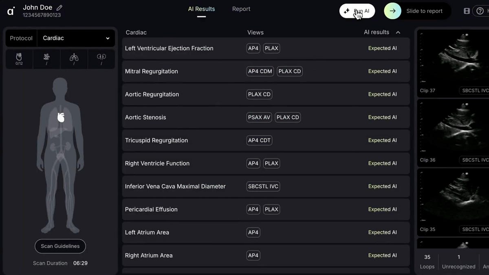Switch to the Report tab
This screenshot has height=275, width=489.
pyautogui.click(x=241, y=9)
